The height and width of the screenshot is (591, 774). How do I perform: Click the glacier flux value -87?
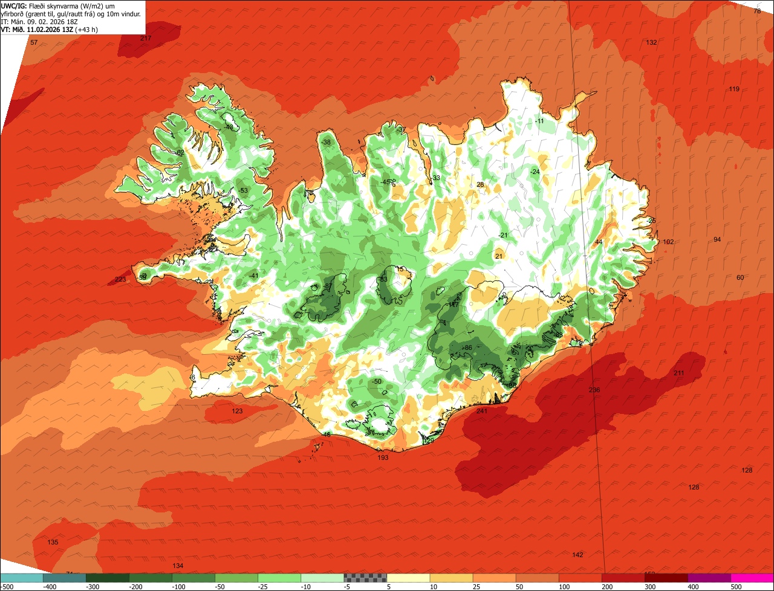coord(327,286)
